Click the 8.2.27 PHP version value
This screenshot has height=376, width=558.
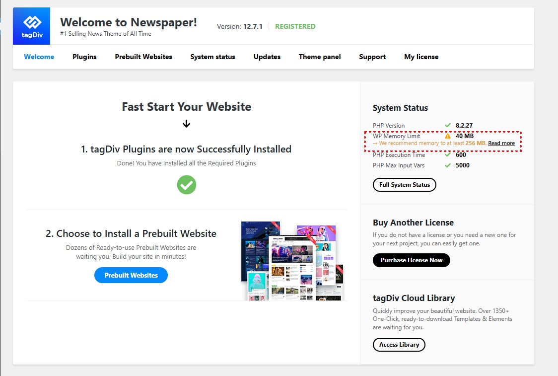pos(464,125)
